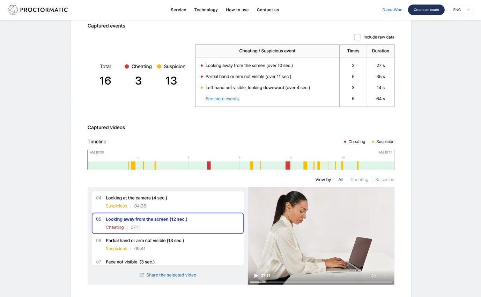Enable the Include raw data checkbox
The image size is (481, 297).
(x=357, y=37)
